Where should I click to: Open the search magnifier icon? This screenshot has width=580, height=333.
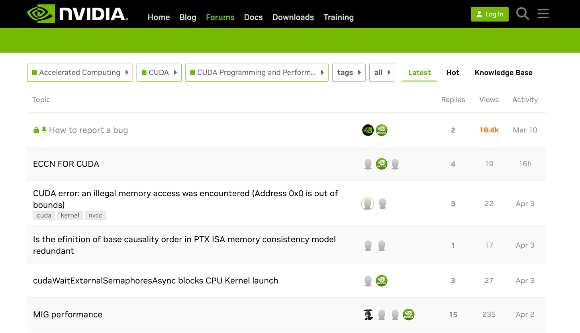[x=523, y=14]
